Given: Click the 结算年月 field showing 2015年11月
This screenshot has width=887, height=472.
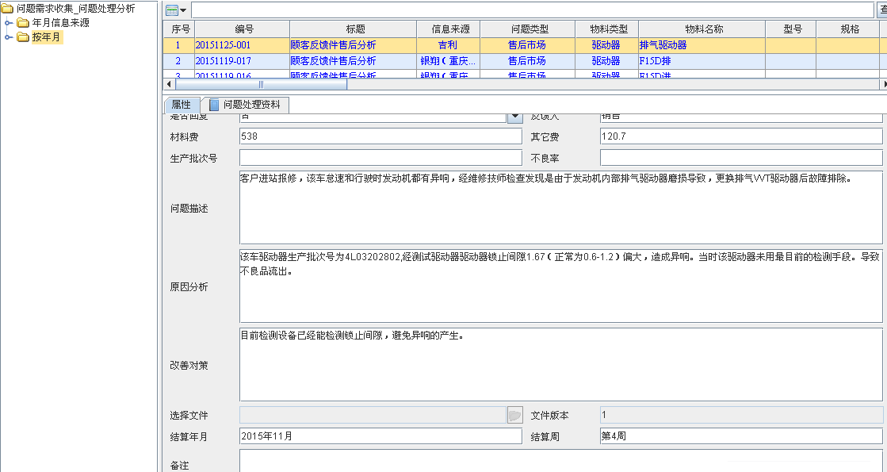Looking at the screenshot, I should [380, 436].
